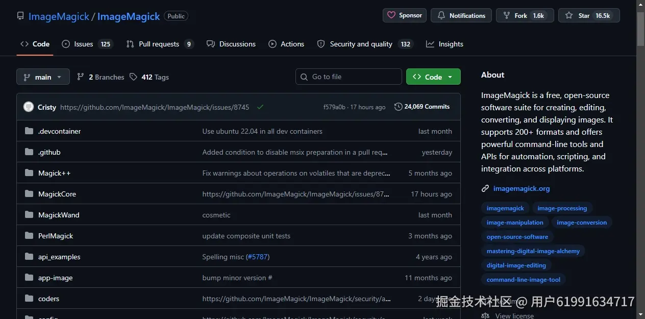The height and width of the screenshot is (319, 645).
Task: Open the ImageMagick owner link in header
Action: [59, 16]
